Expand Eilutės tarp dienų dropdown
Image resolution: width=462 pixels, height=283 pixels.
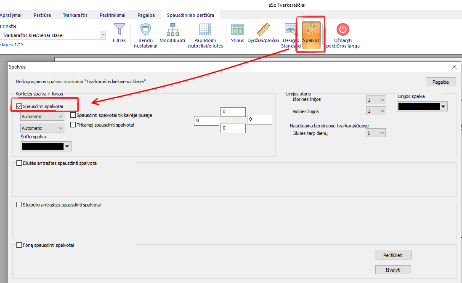376,133
